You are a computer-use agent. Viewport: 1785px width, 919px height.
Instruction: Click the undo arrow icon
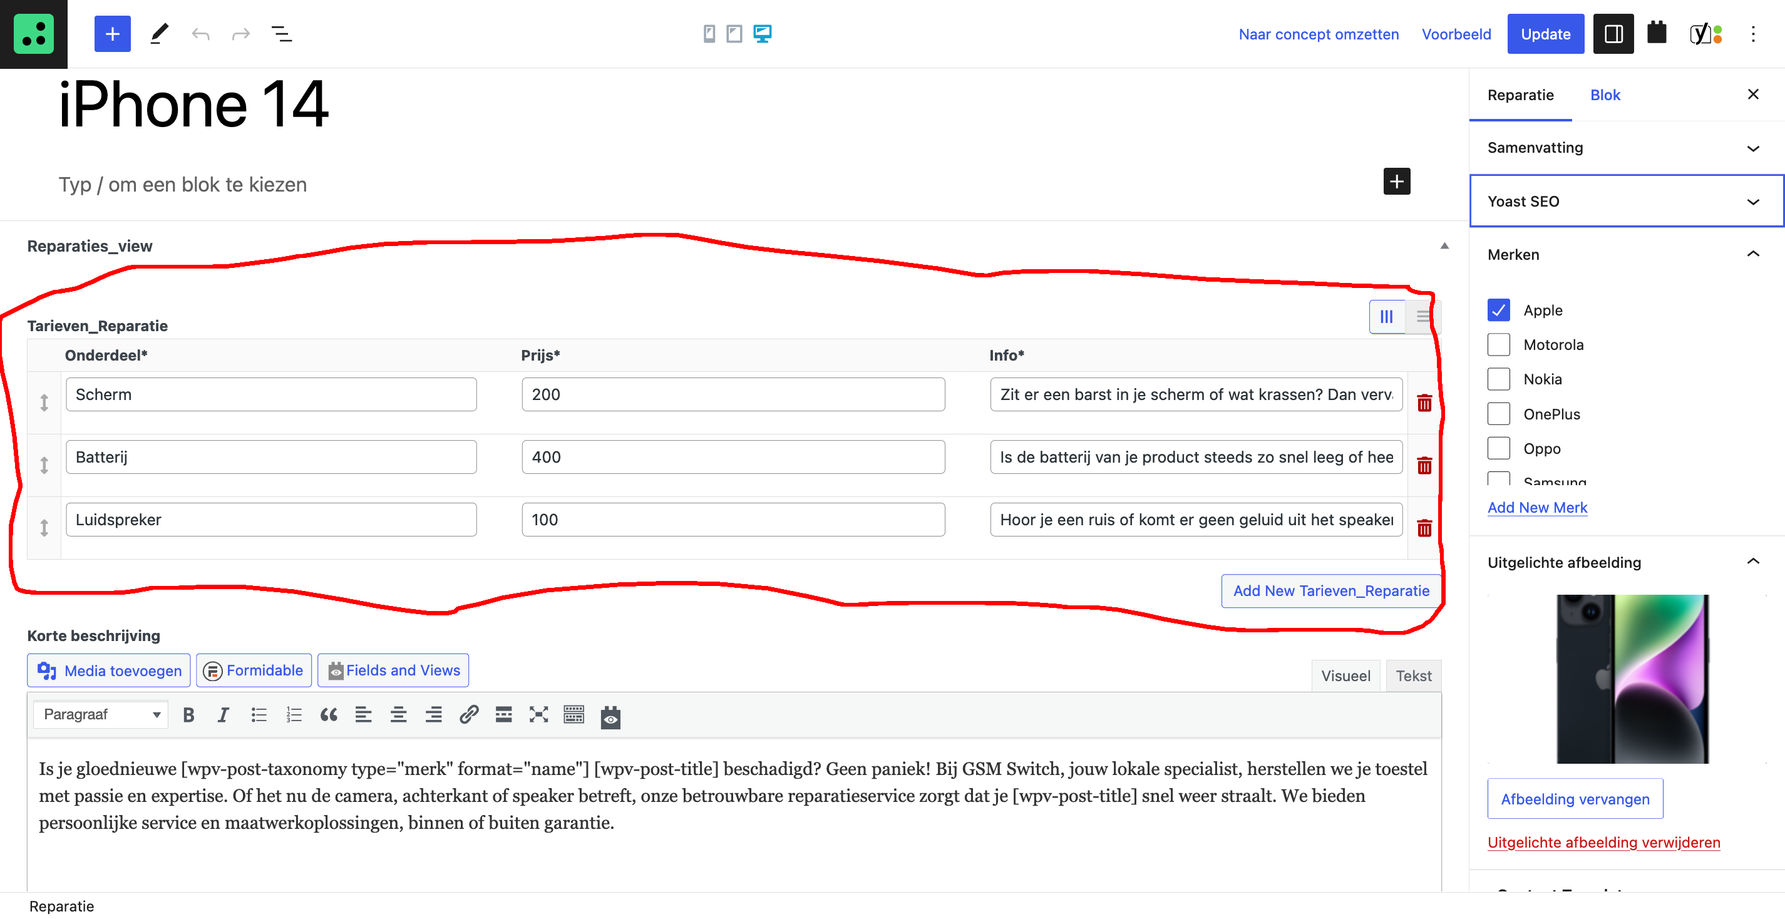tap(200, 33)
